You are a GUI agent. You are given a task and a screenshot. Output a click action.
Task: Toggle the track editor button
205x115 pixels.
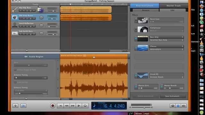pos(23,106)
